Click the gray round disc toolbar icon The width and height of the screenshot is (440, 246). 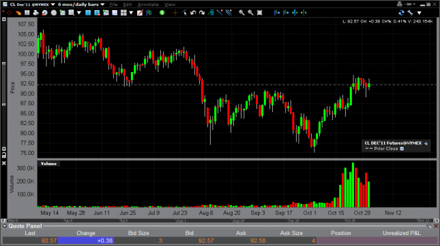pos(54,13)
